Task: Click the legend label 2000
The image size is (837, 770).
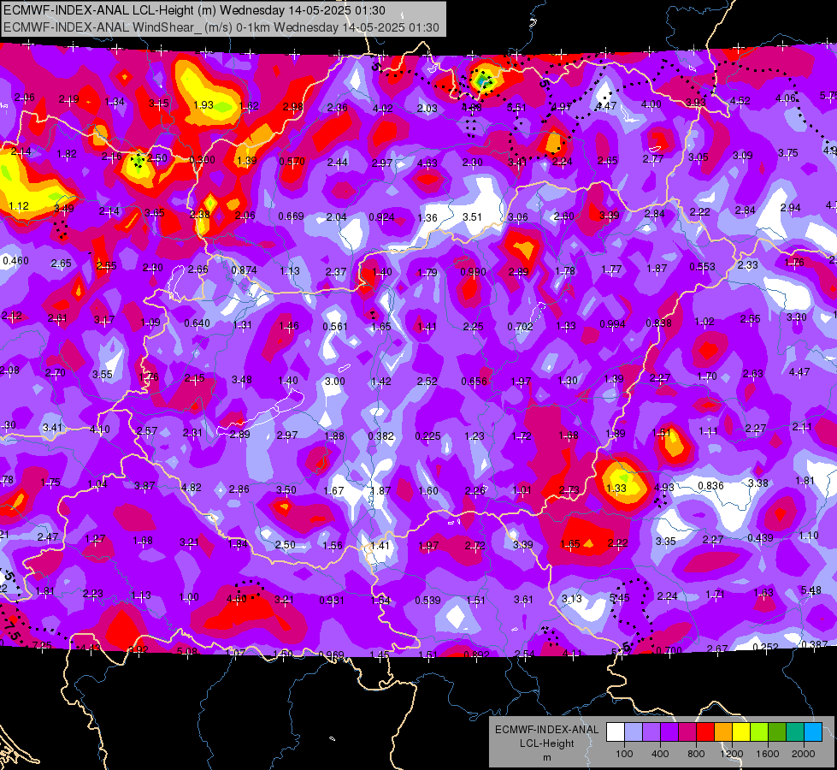Action: (804, 754)
